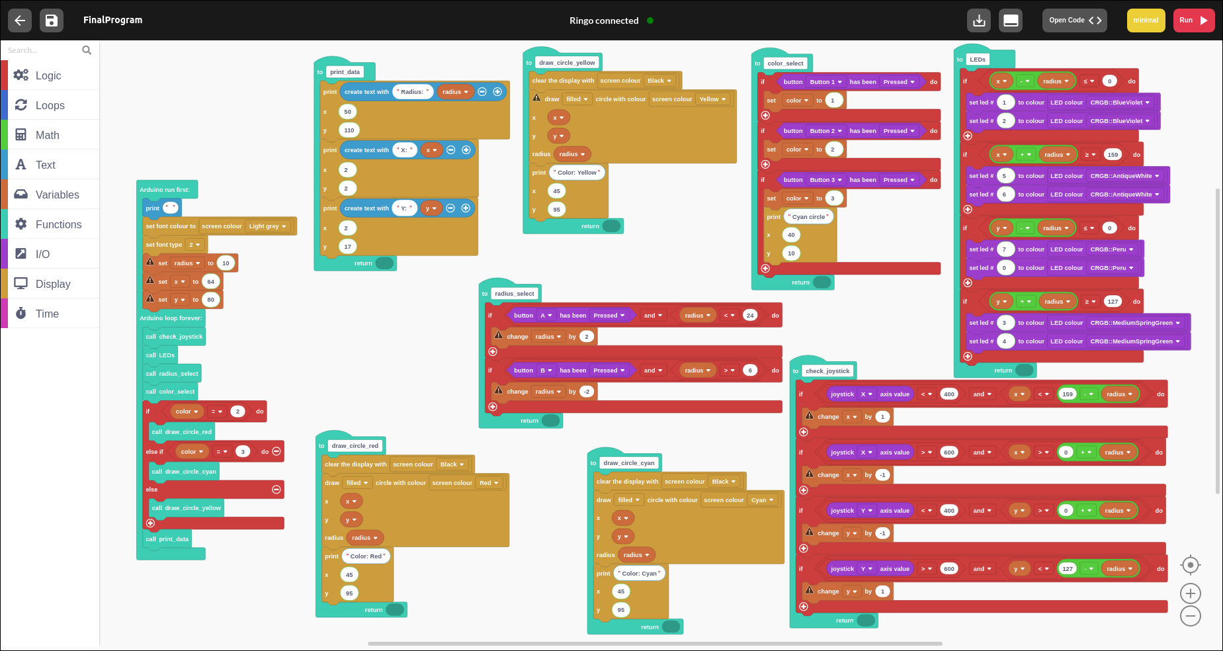Click the Loops refresh icon
1223x651 pixels.
tap(21, 105)
